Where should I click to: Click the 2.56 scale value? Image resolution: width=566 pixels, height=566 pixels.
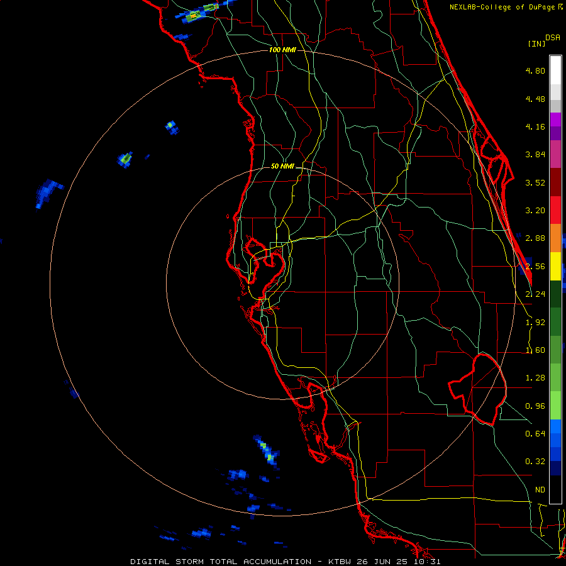pyautogui.click(x=535, y=266)
